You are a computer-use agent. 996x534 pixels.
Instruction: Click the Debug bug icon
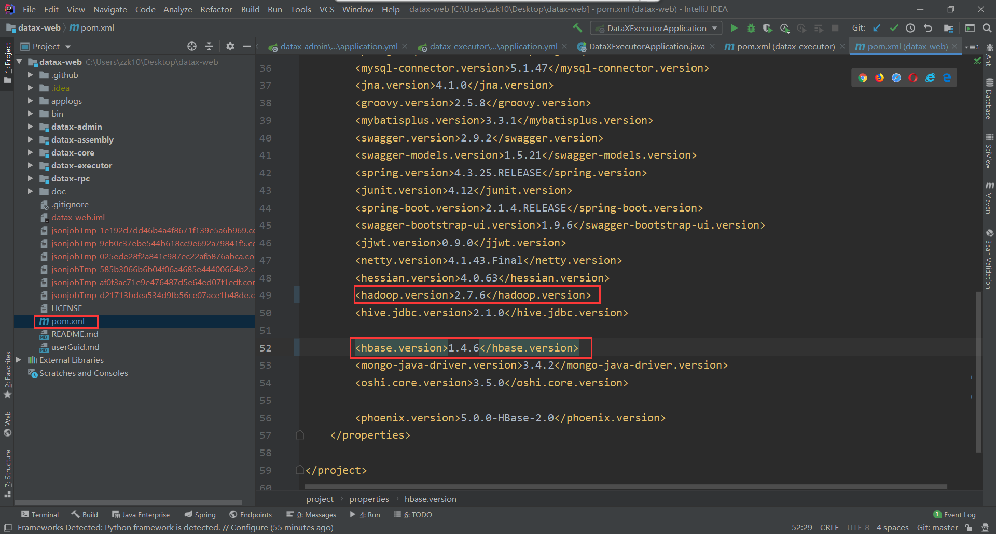(751, 28)
